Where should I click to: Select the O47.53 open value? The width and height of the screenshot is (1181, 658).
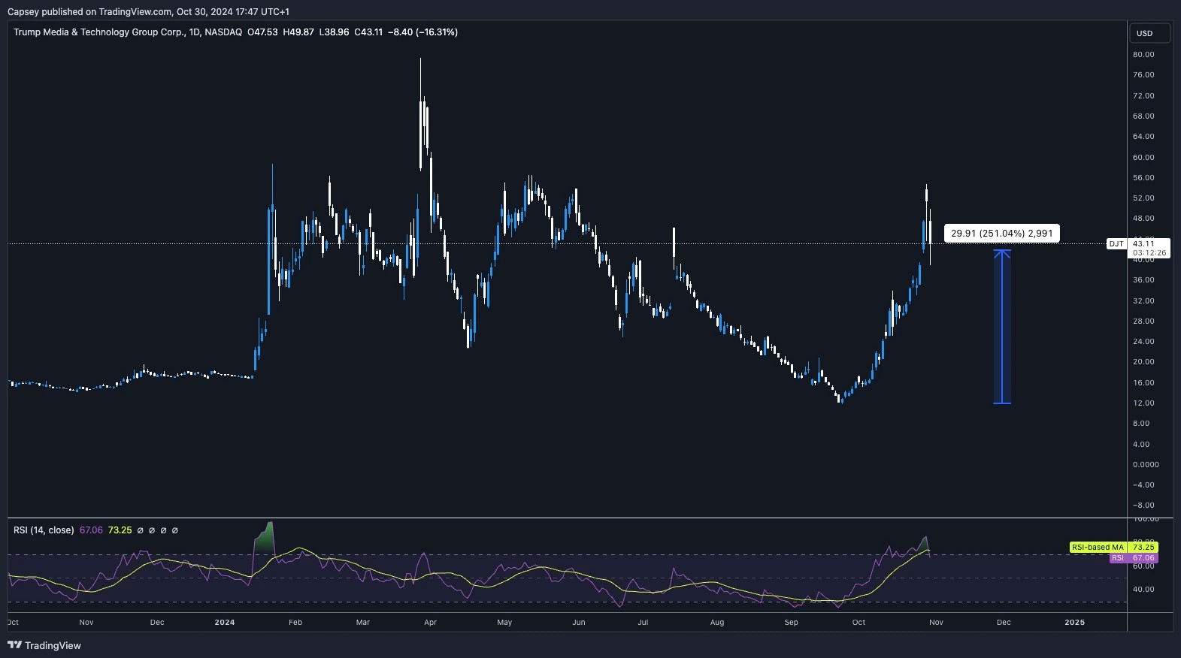[x=262, y=32]
